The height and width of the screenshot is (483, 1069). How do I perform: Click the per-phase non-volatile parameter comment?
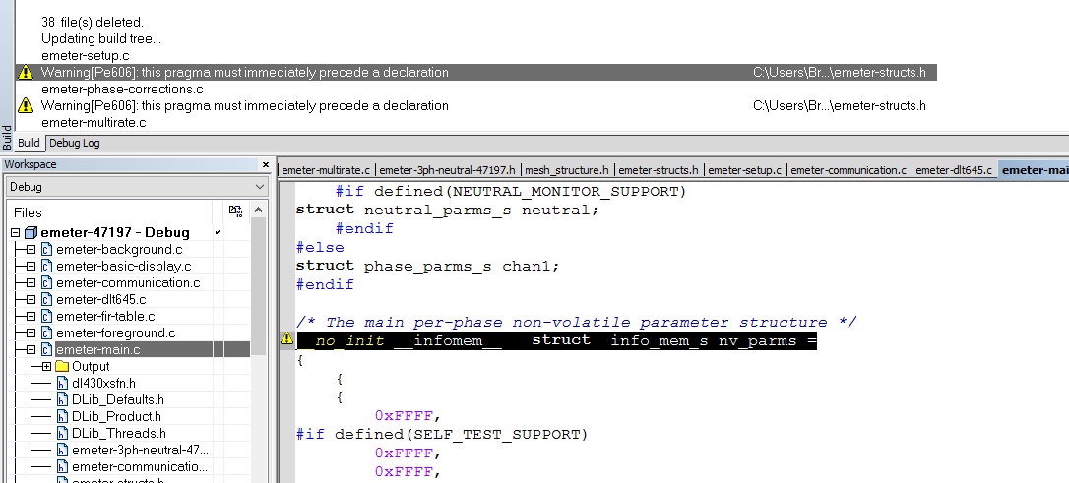point(576,322)
